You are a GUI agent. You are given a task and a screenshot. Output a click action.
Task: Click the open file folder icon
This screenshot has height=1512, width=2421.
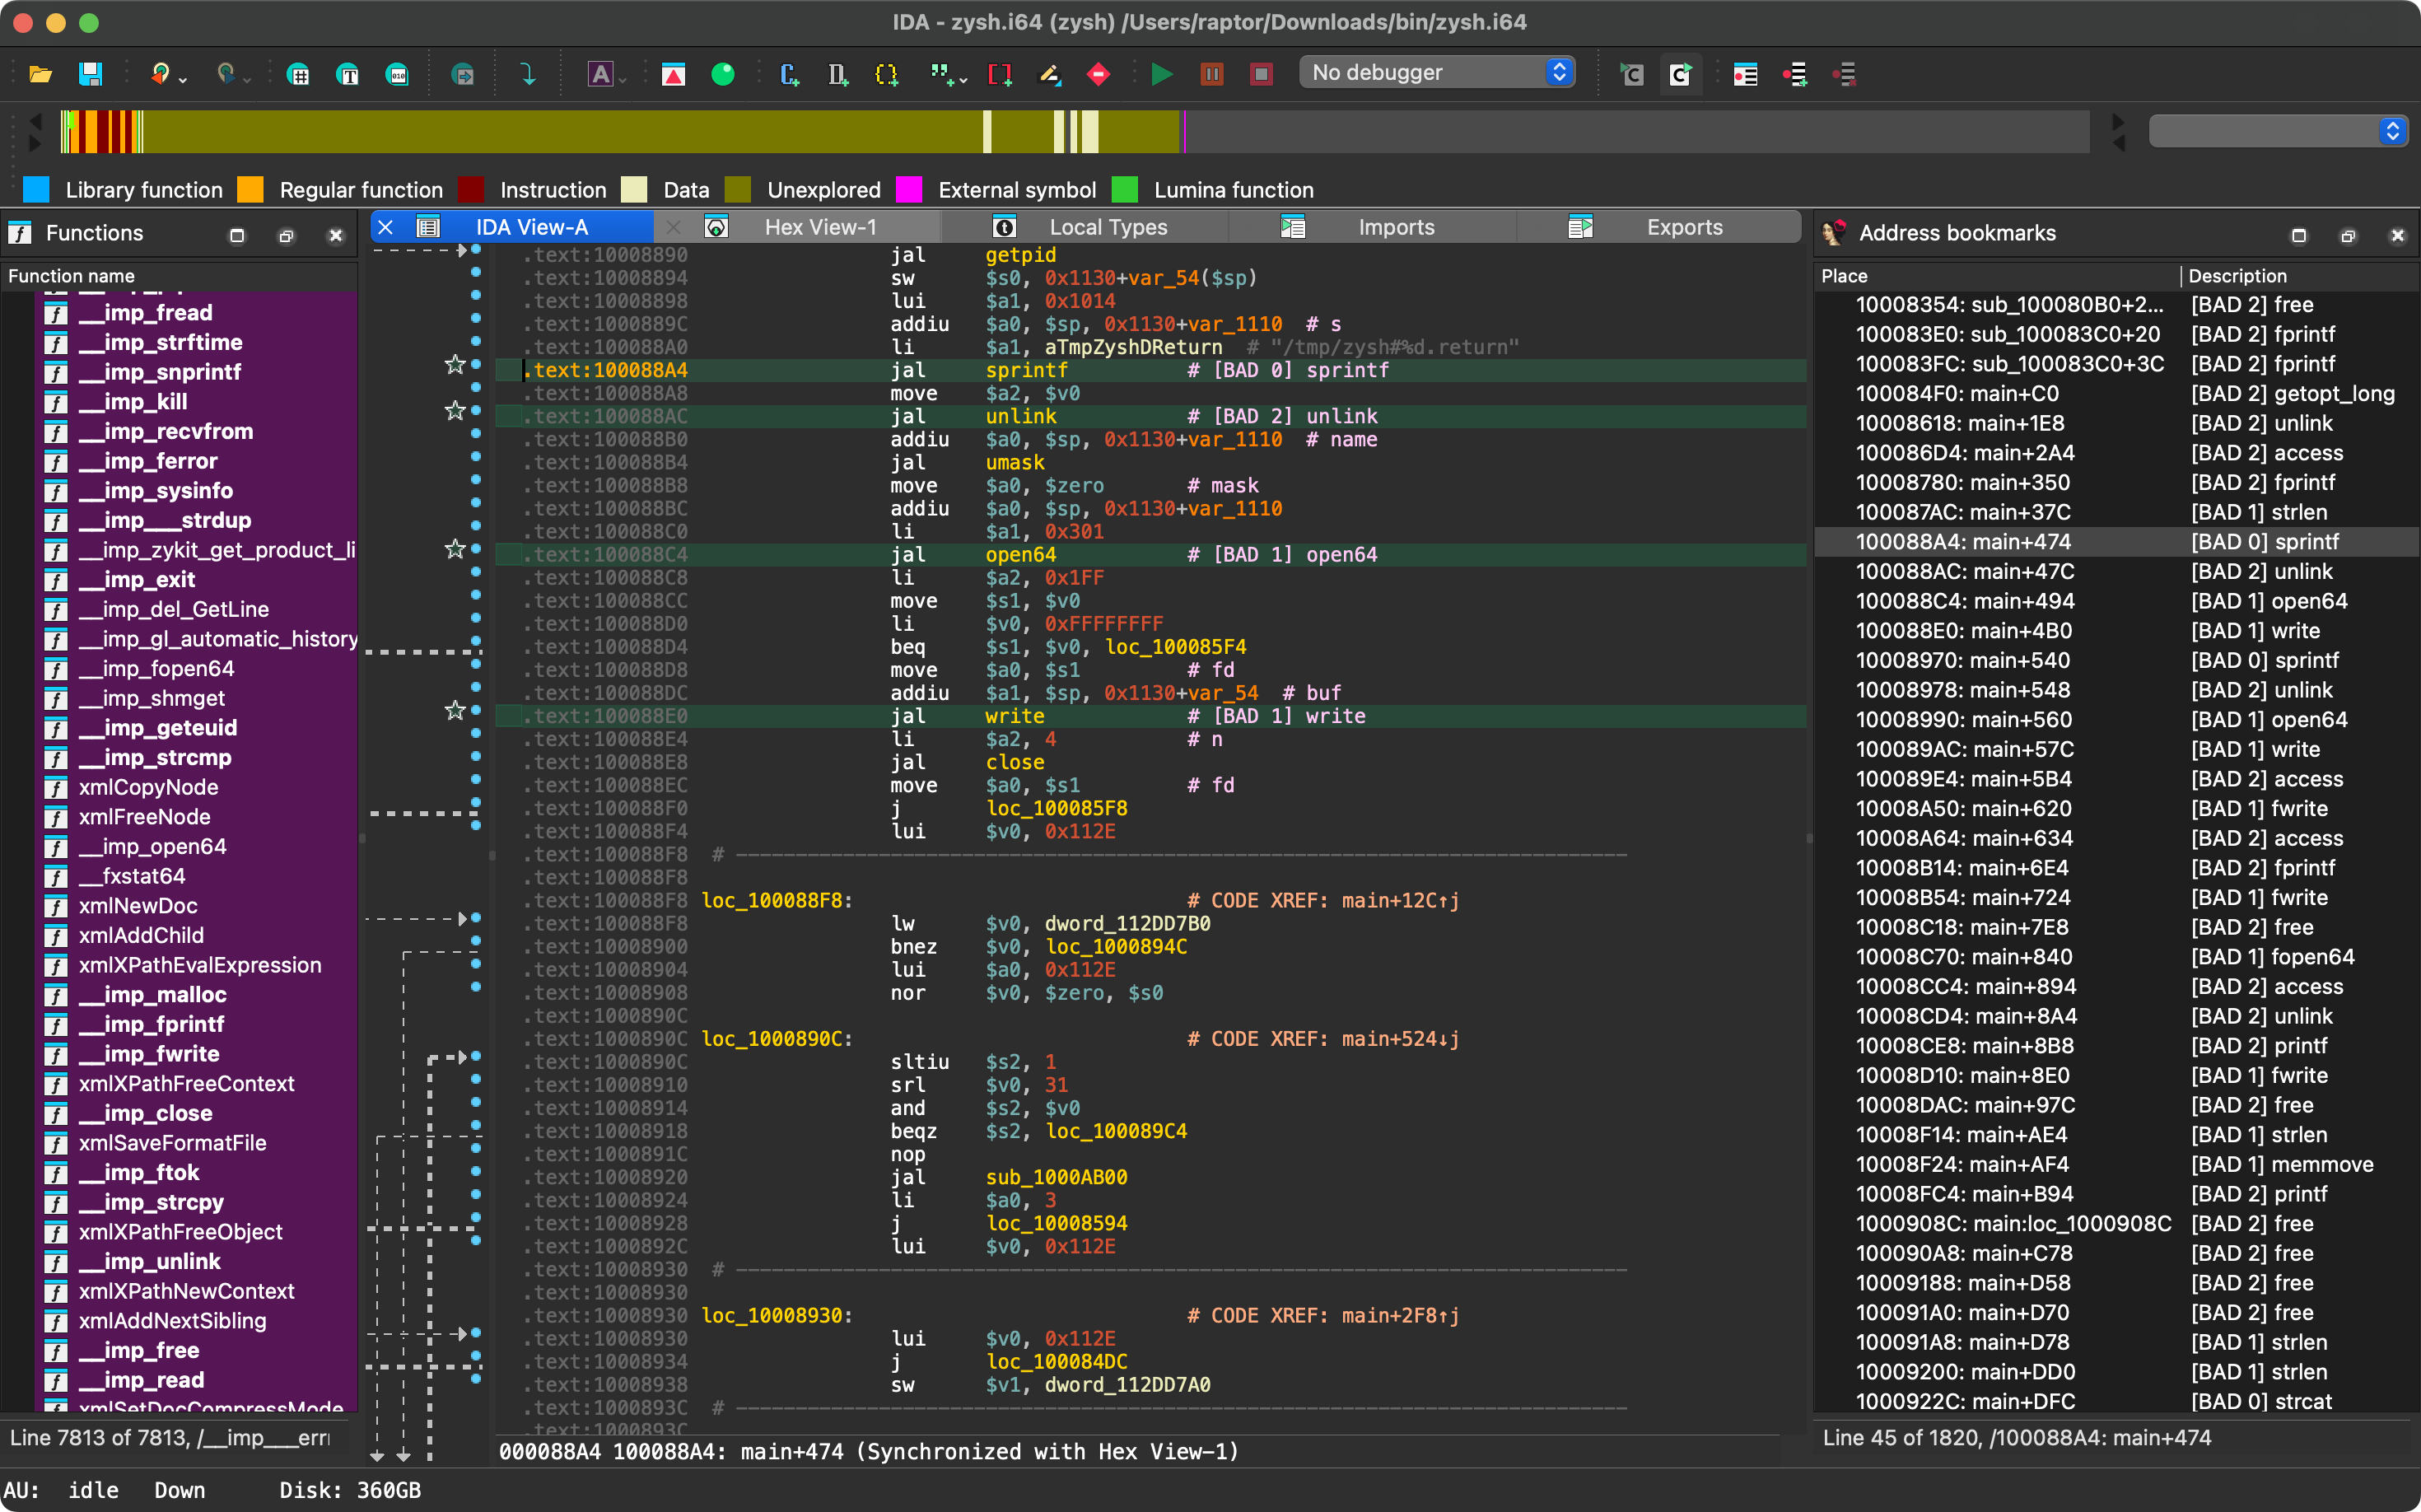coord(40,74)
